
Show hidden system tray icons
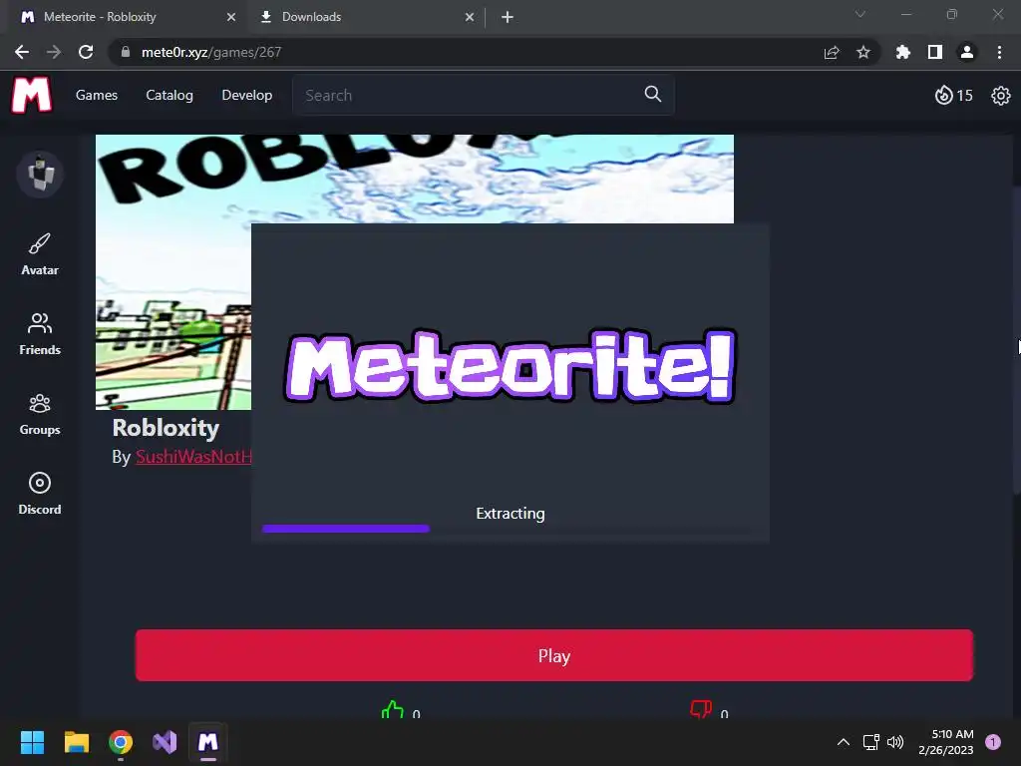844,742
